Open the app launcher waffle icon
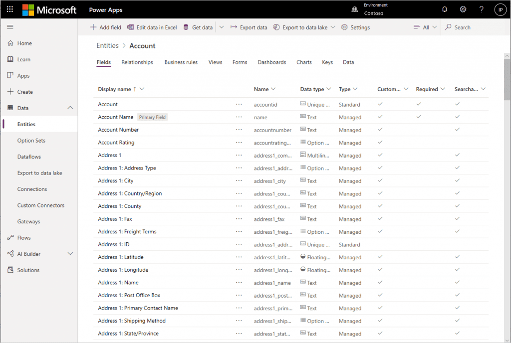This screenshot has width=511, height=343. 10,9
